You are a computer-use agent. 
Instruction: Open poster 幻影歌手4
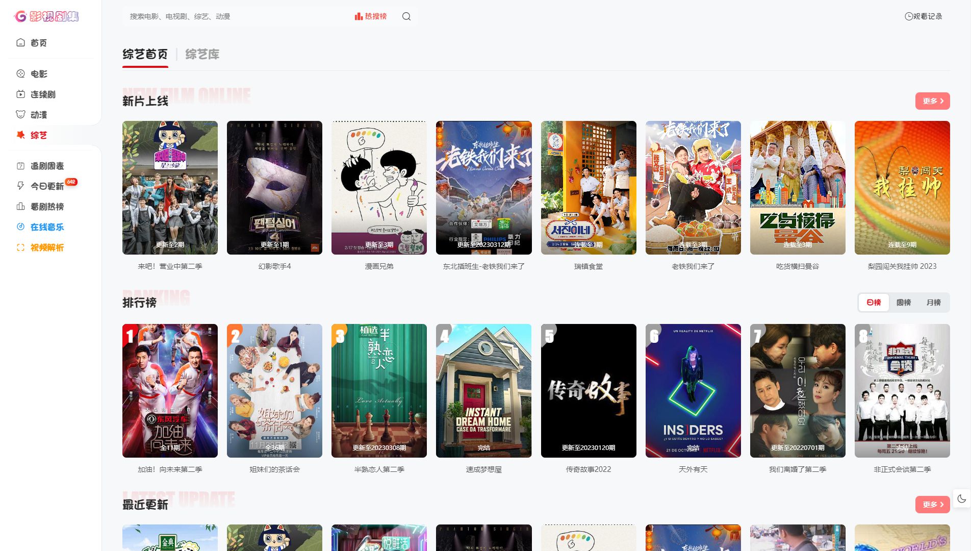pos(274,188)
